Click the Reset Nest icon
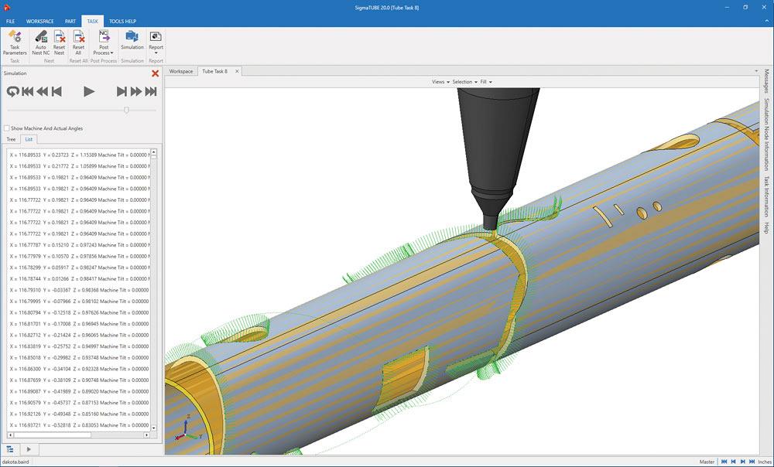Image resolution: width=774 pixels, height=467 pixels. point(59,42)
